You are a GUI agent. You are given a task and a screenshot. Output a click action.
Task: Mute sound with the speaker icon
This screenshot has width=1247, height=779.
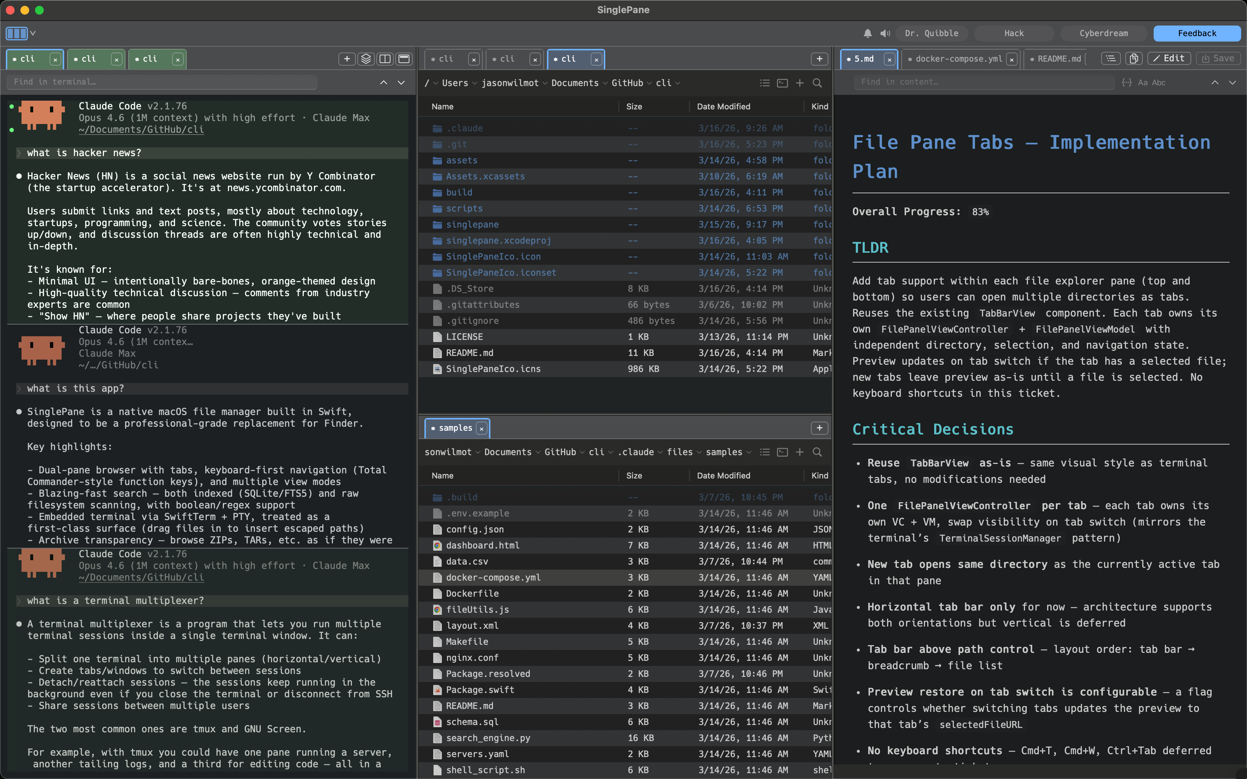[x=885, y=34]
